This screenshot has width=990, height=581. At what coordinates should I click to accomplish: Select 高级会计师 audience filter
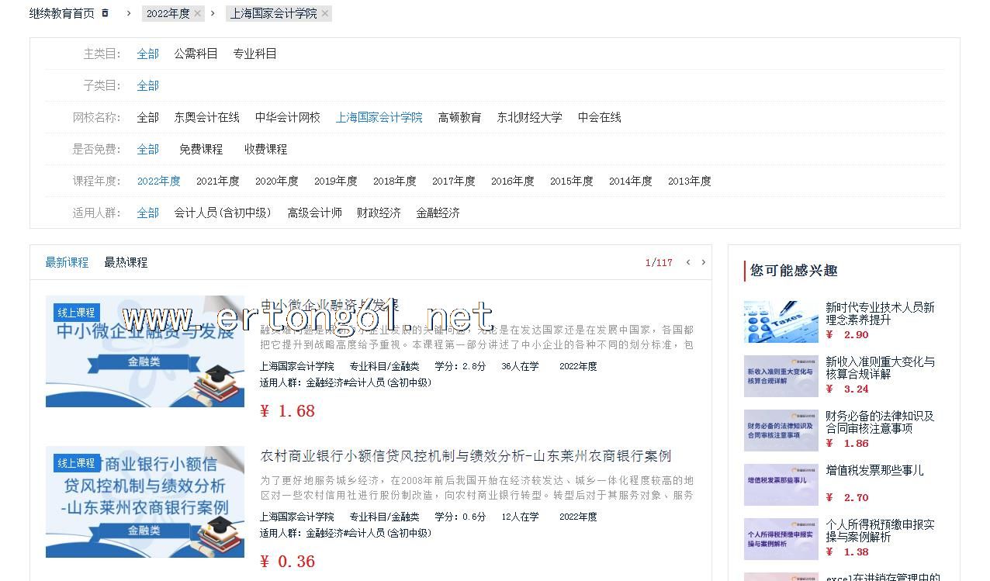(314, 213)
